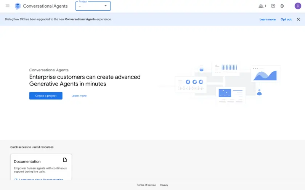The height and width of the screenshot is (190, 305).
Task: Open the account avatar C
Action: (298, 6)
